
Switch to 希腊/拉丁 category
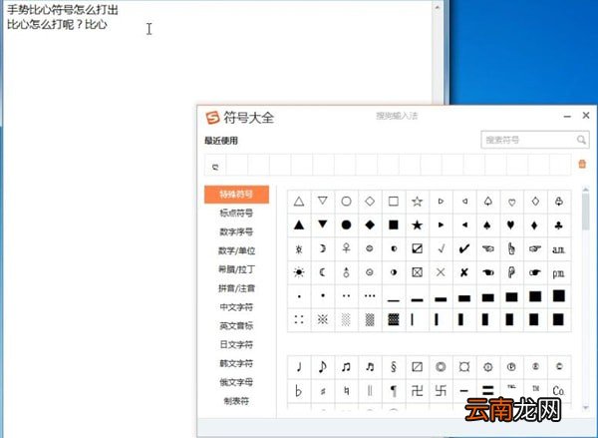[236, 269]
